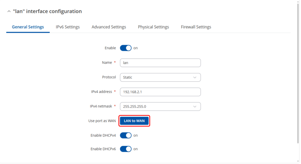The height and width of the screenshot is (164, 301).
Task: Switch to the General Settings tab
Action: tap(28, 27)
